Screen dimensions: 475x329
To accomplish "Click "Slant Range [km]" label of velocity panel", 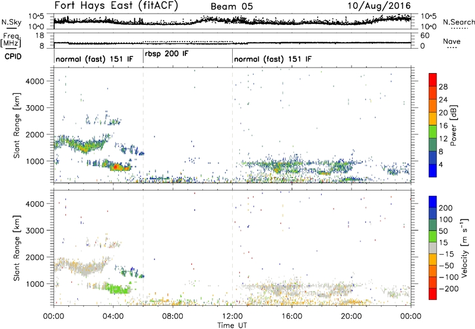I will 17,248.
